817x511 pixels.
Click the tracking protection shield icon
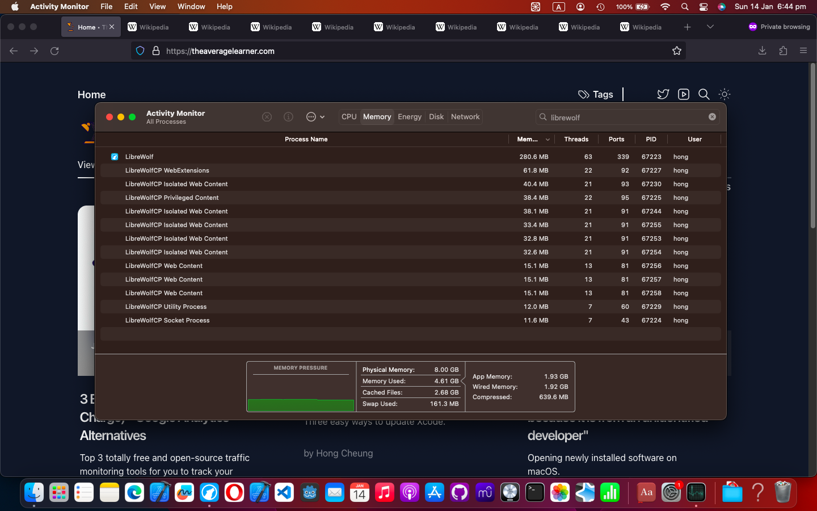140,51
